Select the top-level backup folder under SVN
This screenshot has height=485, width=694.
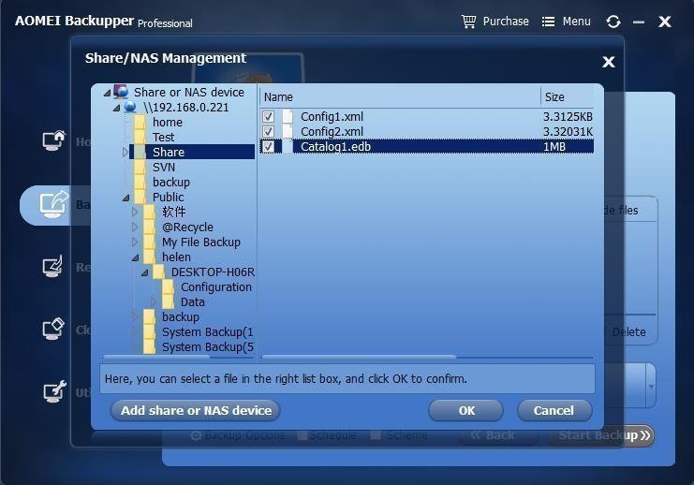170,182
